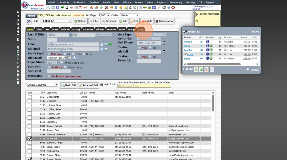This screenshot has width=287, height=160.
Task: Click the phone icon next to Cell Phone
Action: [x=164, y=43]
